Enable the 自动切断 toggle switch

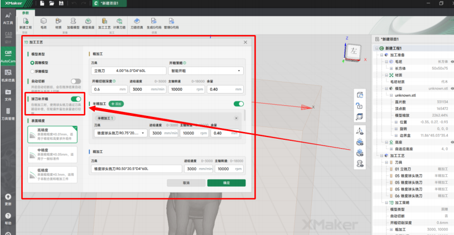point(75,81)
